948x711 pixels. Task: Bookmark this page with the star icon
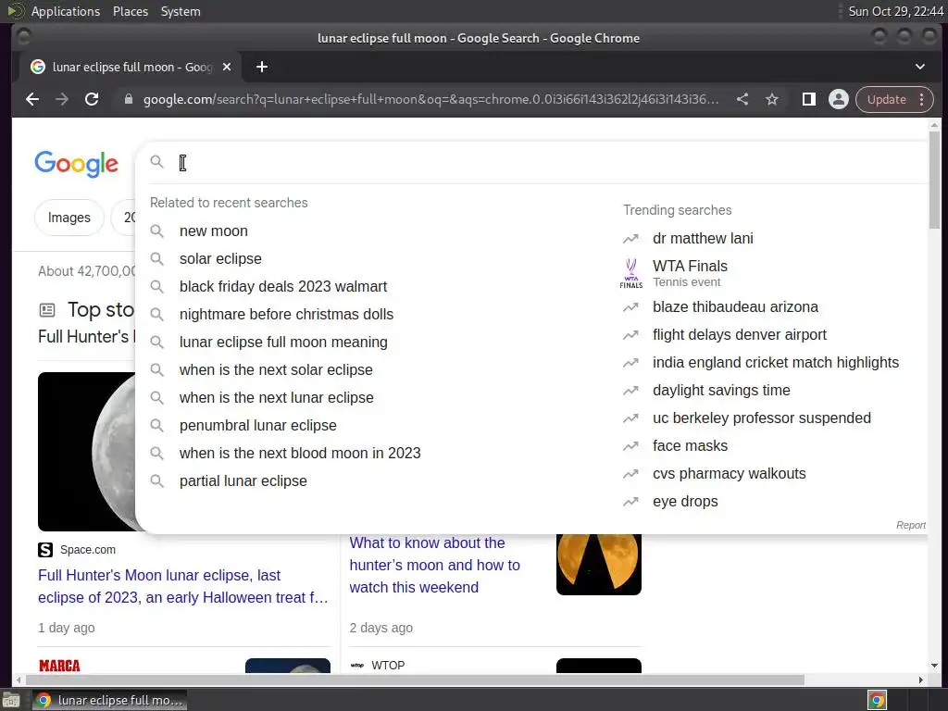(x=772, y=99)
